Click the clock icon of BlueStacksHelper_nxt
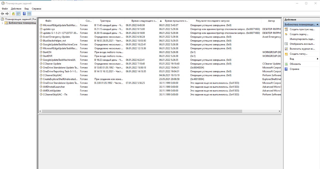Viewport: 320px width, 169px height. pos(41,41)
